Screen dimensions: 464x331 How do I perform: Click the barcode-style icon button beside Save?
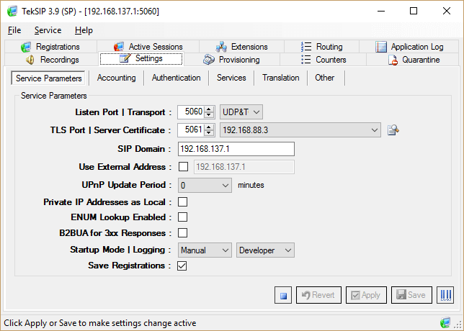coord(445,295)
